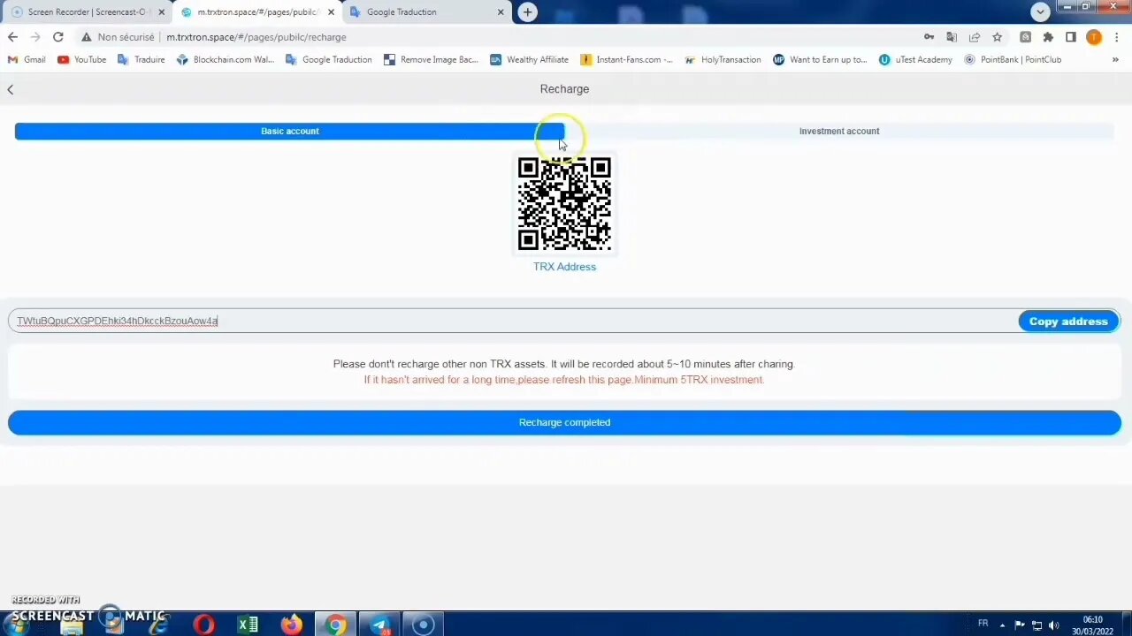Open the Wealthy Affiliate bookmark
The height and width of the screenshot is (636, 1132).
click(x=529, y=60)
